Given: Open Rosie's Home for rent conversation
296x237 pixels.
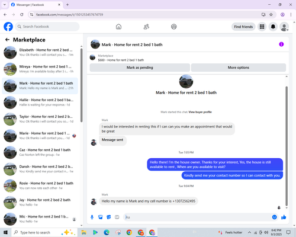Looking at the screenshot, I should 40,185.
